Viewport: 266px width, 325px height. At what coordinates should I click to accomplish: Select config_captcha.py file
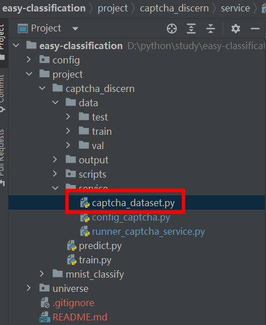click(131, 217)
